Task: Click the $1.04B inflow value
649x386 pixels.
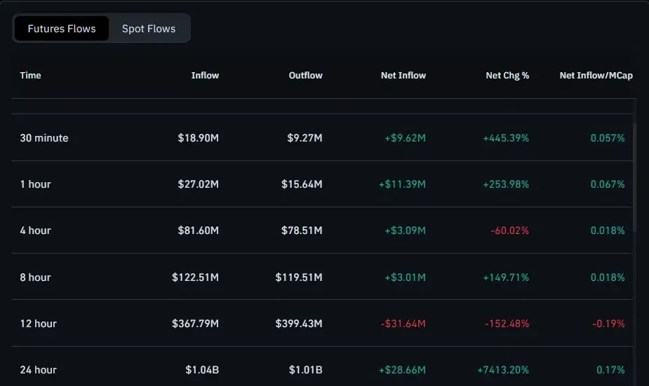Action: click(202, 370)
